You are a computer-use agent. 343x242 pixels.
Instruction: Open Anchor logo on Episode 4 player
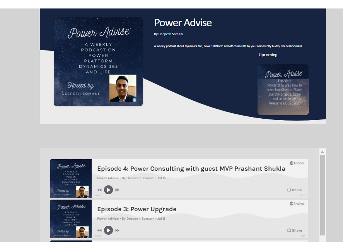(297, 163)
